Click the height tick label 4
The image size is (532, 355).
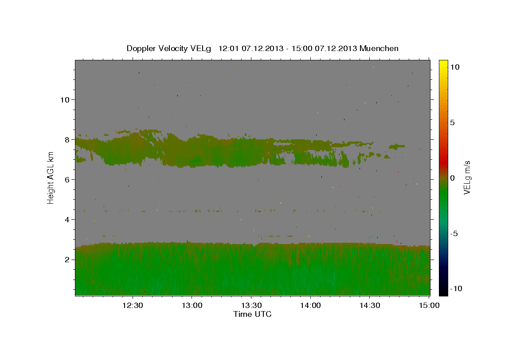pyautogui.click(x=67, y=219)
